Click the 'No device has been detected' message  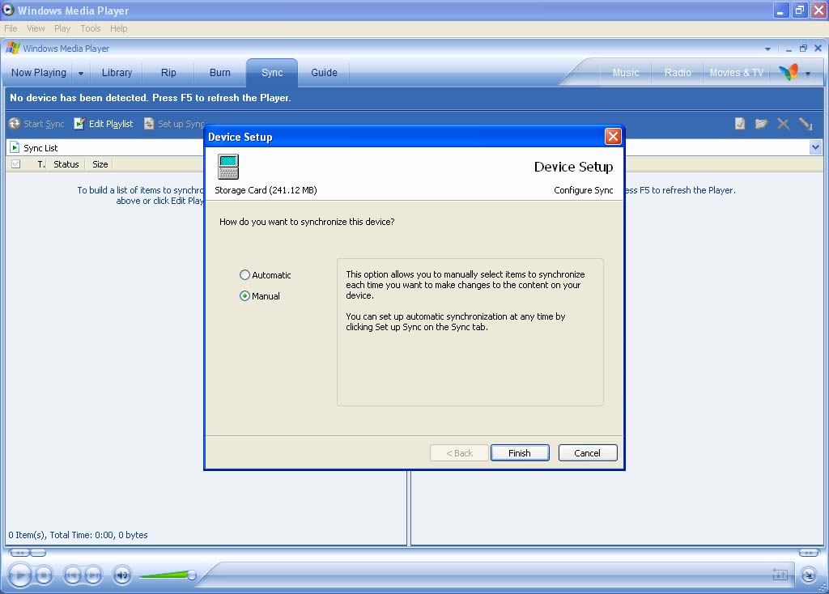tap(151, 98)
